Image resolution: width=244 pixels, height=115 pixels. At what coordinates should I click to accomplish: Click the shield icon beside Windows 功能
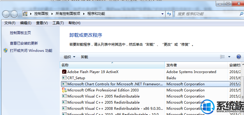click(6, 50)
